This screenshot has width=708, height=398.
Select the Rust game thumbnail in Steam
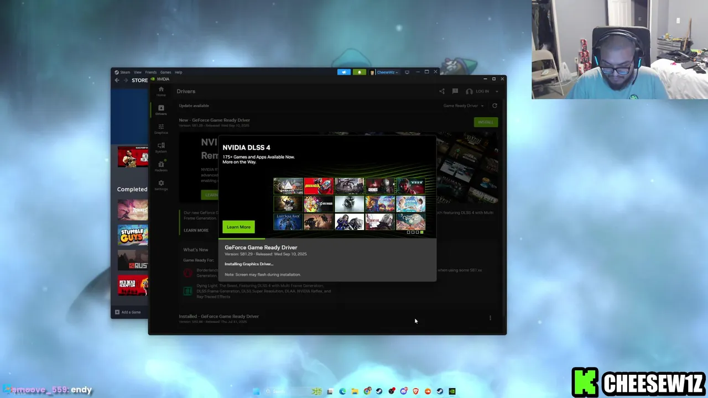(133, 260)
